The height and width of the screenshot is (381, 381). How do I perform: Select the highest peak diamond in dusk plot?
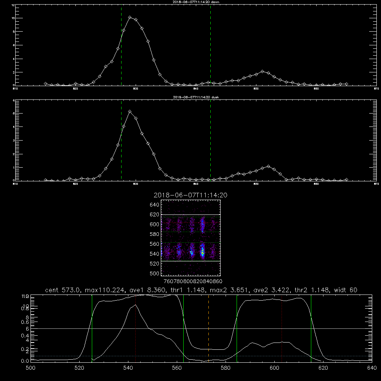click(x=130, y=112)
